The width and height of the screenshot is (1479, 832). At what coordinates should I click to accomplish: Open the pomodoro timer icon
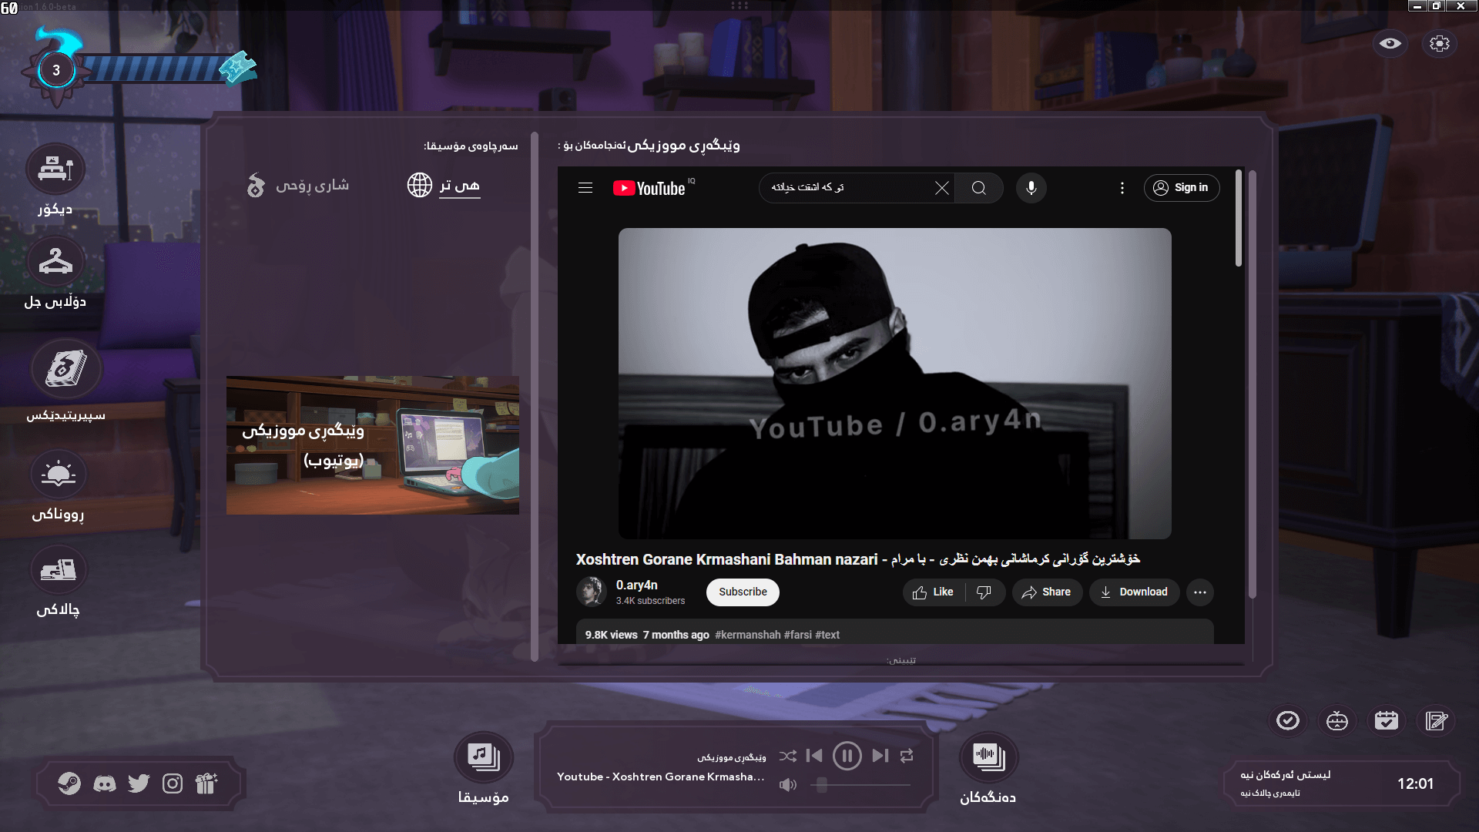[1337, 720]
